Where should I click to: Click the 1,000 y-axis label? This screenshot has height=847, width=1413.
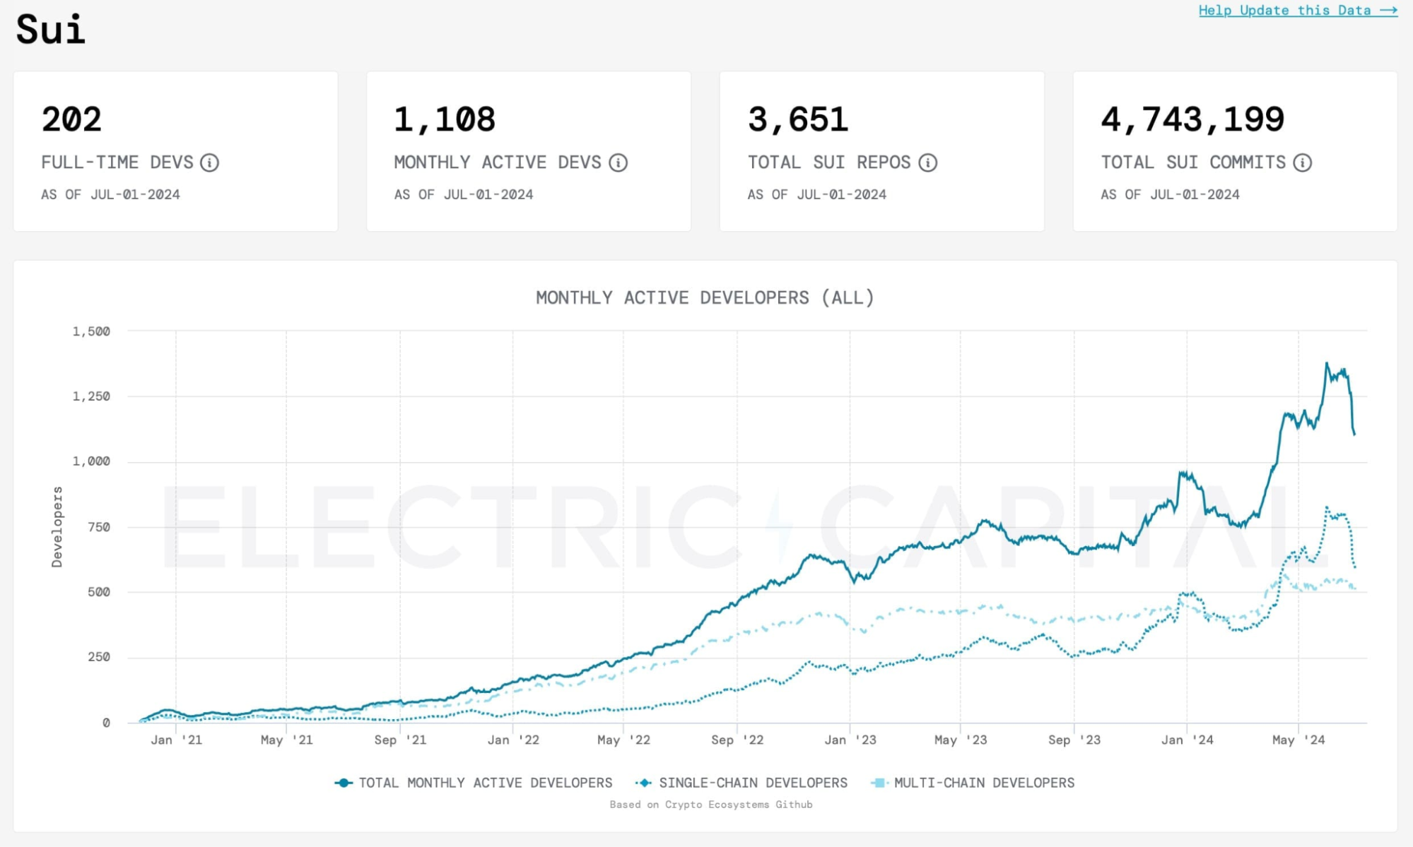[x=91, y=461]
